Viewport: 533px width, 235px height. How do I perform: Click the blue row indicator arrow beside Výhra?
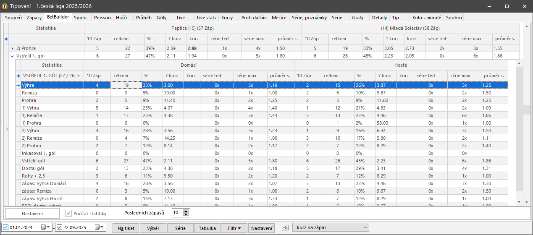(18, 85)
